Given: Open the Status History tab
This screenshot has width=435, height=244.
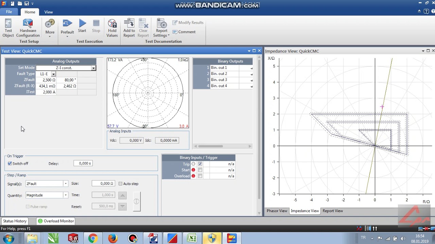Looking at the screenshot, I should [x=15, y=221].
